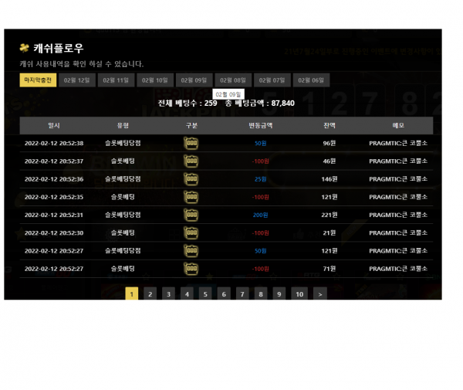The height and width of the screenshot is (390, 463).
Task: Select the 02월 10일 date tab
Action: pos(155,80)
